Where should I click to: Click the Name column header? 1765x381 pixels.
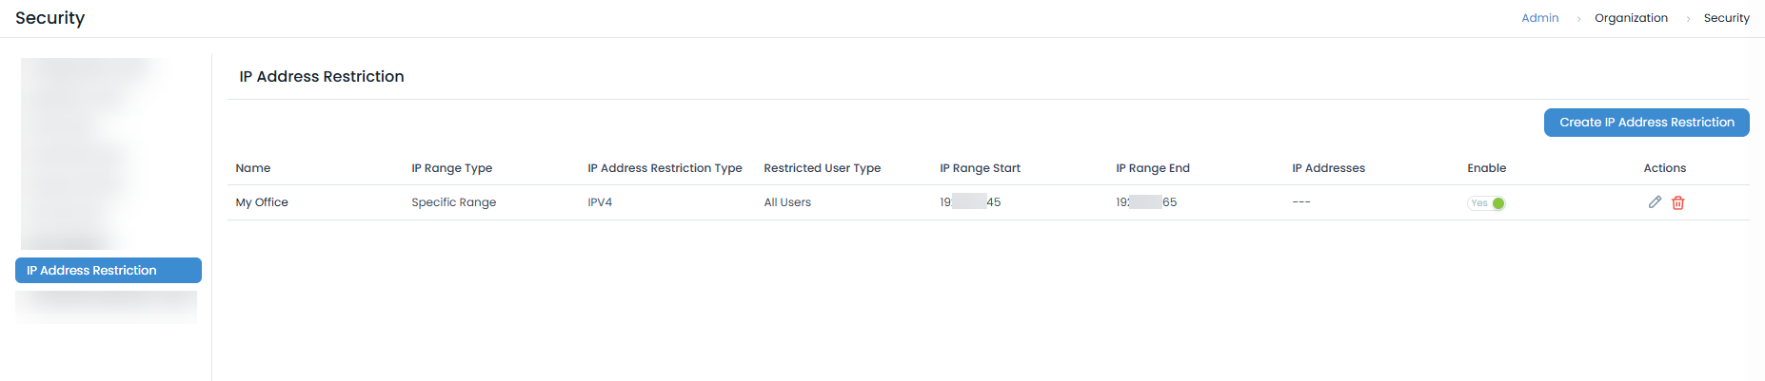[253, 168]
